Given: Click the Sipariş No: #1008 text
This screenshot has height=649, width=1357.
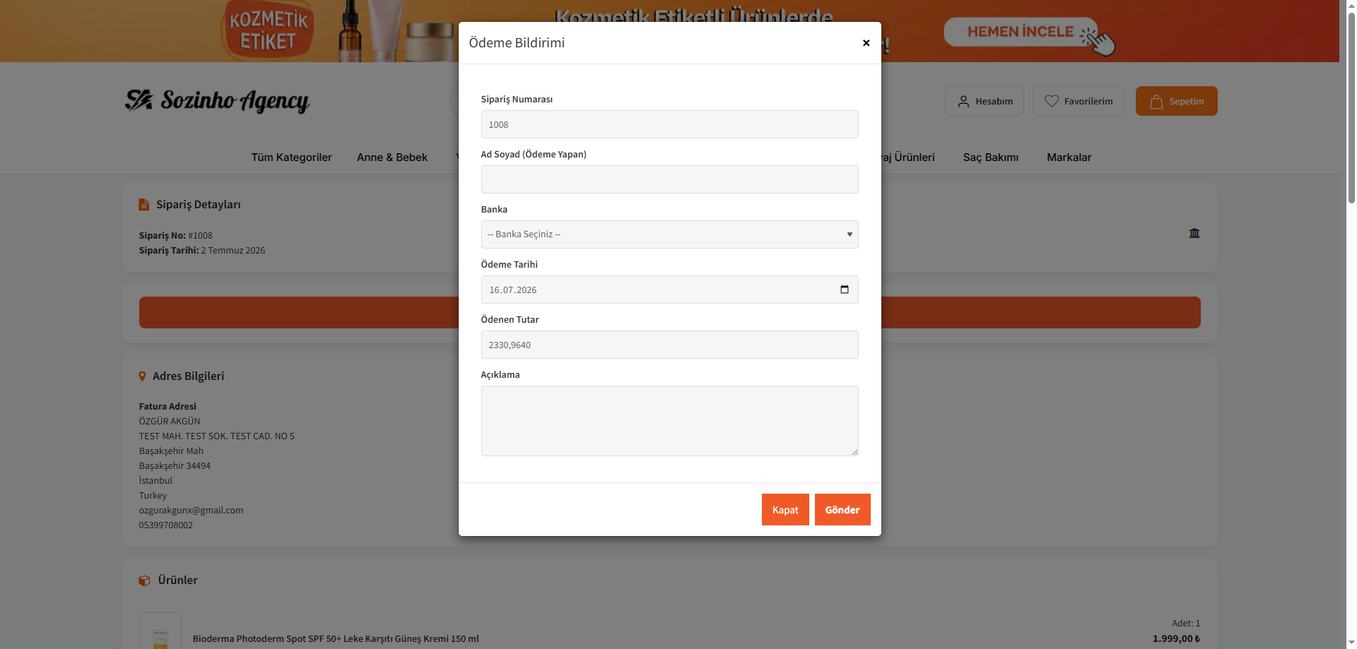Looking at the screenshot, I should click(175, 235).
